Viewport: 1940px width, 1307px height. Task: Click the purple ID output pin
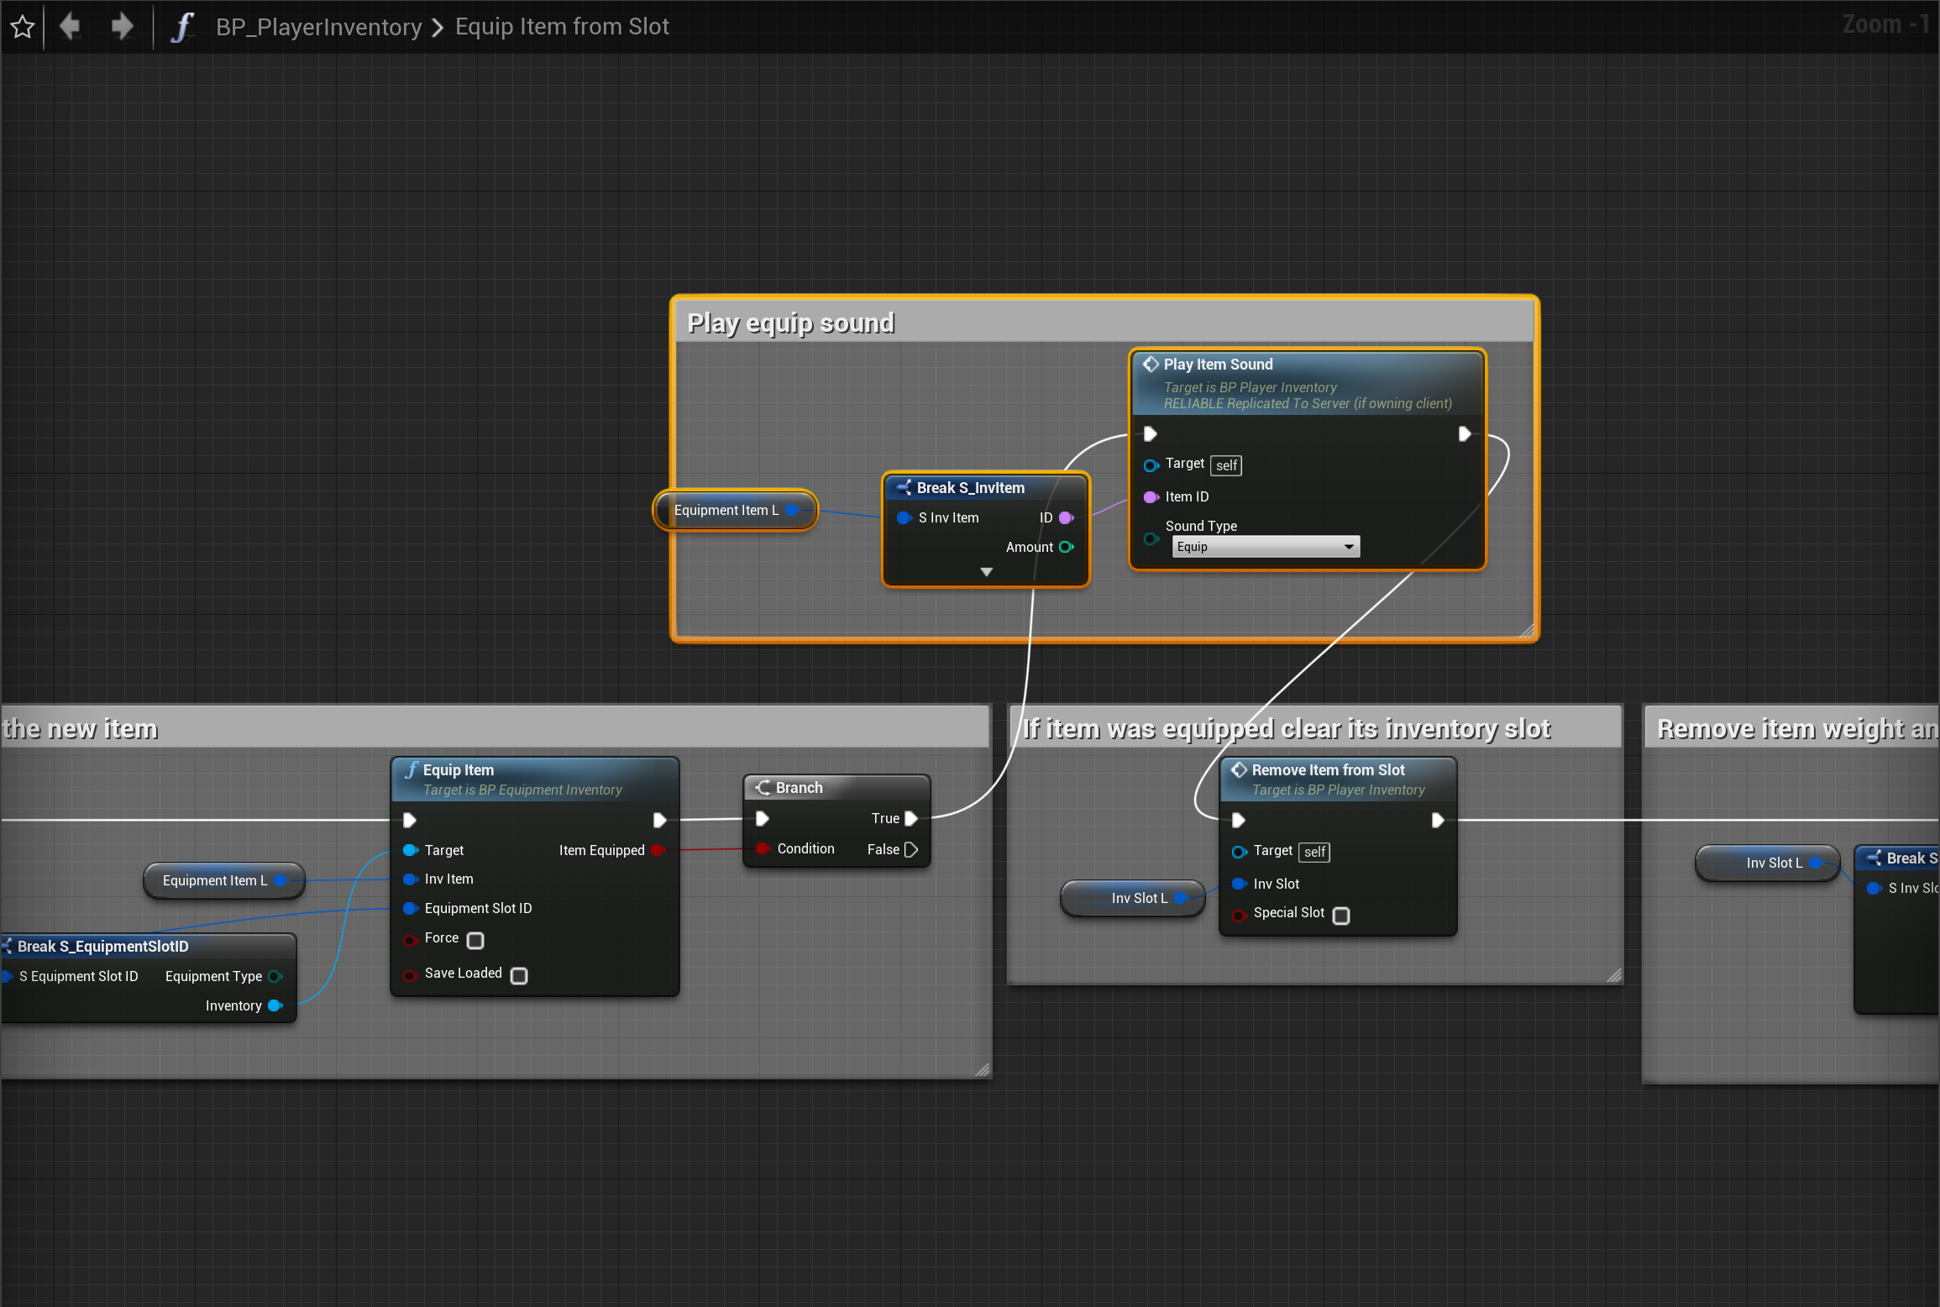[x=1067, y=517]
